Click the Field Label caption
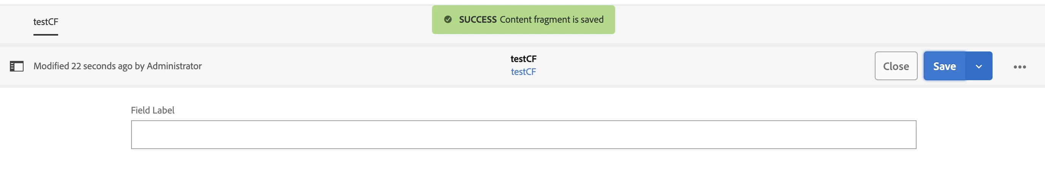The height and width of the screenshot is (171, 1045). click(x=152, y=110)
